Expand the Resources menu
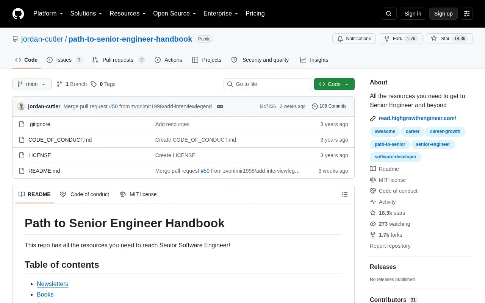Screen dimensions: 485x303 [x=128, y=14]
